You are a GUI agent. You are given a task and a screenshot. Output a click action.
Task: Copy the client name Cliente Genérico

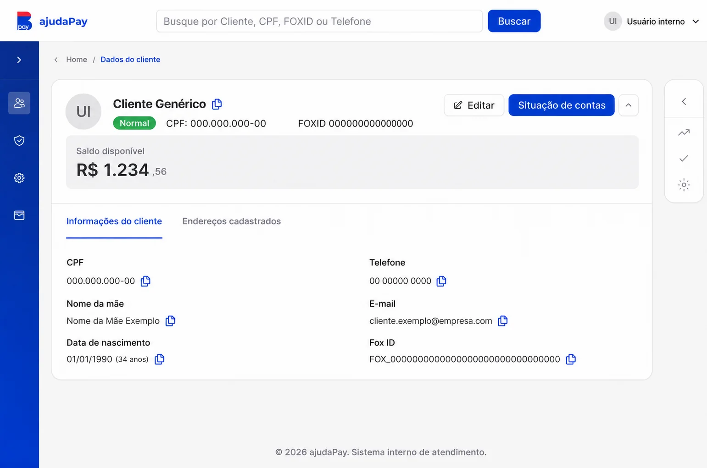[x=217, y=104]
